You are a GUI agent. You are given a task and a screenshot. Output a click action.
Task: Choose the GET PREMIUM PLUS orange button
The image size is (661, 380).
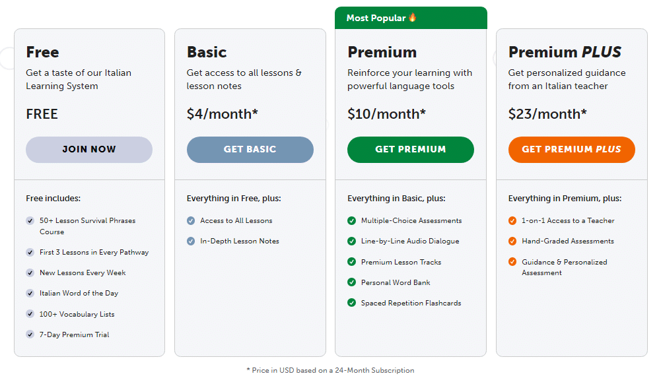(x=571, y=150)
